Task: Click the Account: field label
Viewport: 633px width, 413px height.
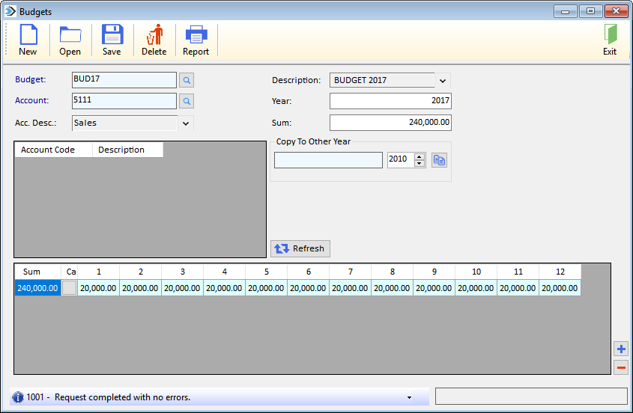Action: click(x=32, y=100)
